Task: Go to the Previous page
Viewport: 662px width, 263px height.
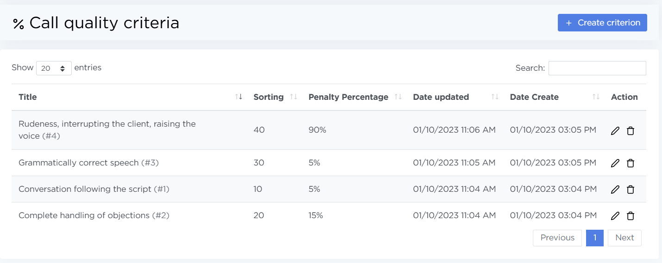Action: [557, 238]
